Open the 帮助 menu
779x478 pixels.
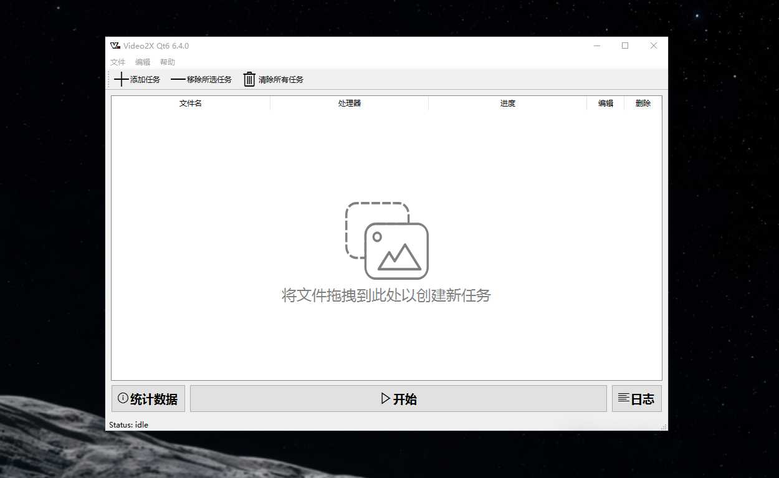[x=168, y=62]
